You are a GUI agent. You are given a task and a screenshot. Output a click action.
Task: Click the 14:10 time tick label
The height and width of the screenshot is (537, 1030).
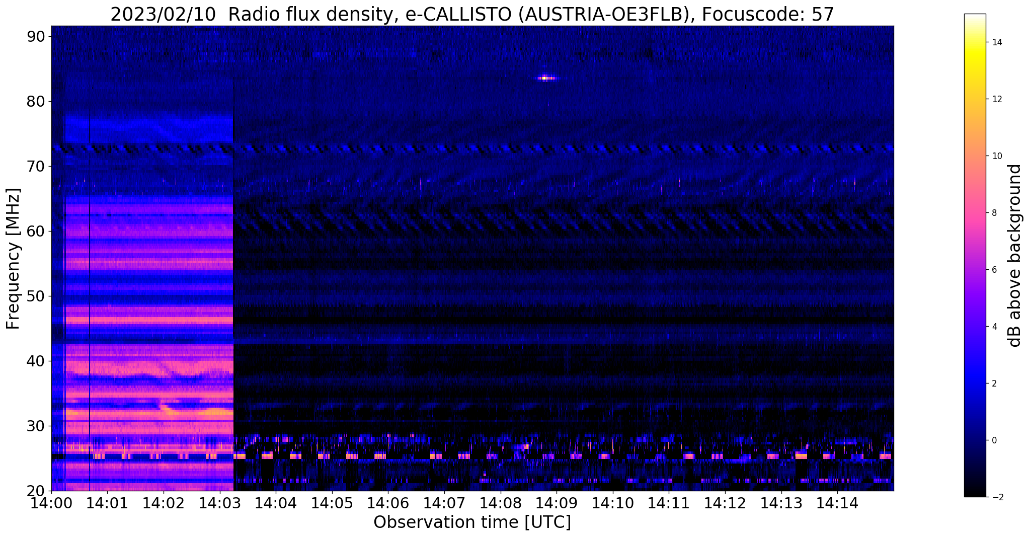[613, 503]
